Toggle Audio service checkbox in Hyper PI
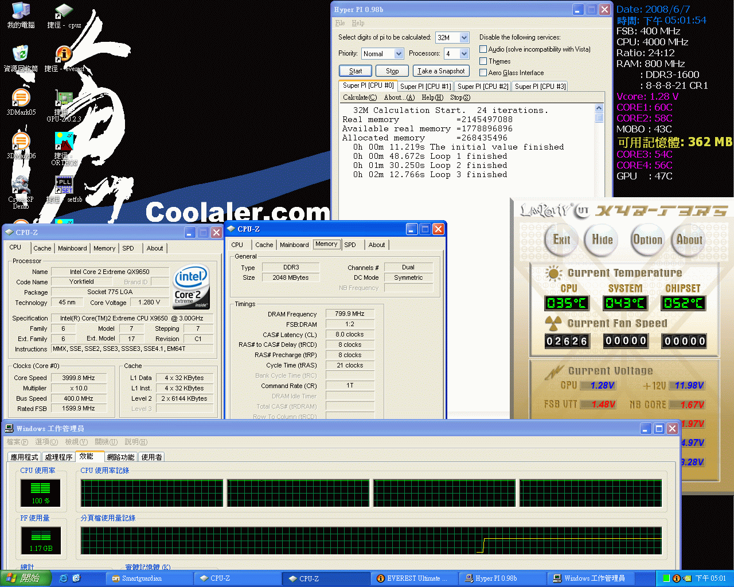Image resolution: width=734 pixels, height=587 pixels. (483, 49)
